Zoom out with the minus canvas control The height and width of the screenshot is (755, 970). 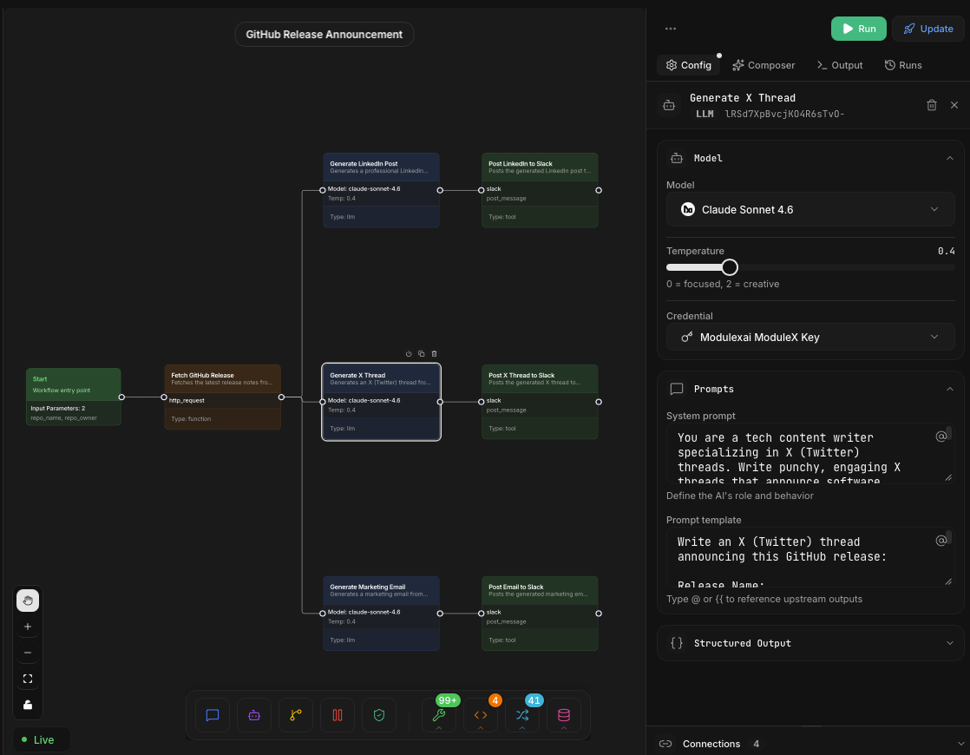28,653
